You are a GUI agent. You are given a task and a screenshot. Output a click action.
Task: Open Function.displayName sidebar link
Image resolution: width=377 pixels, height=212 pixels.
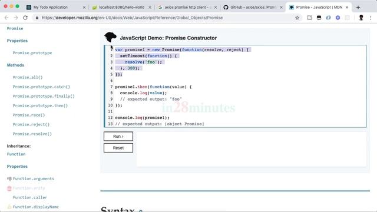coord(35,207)
